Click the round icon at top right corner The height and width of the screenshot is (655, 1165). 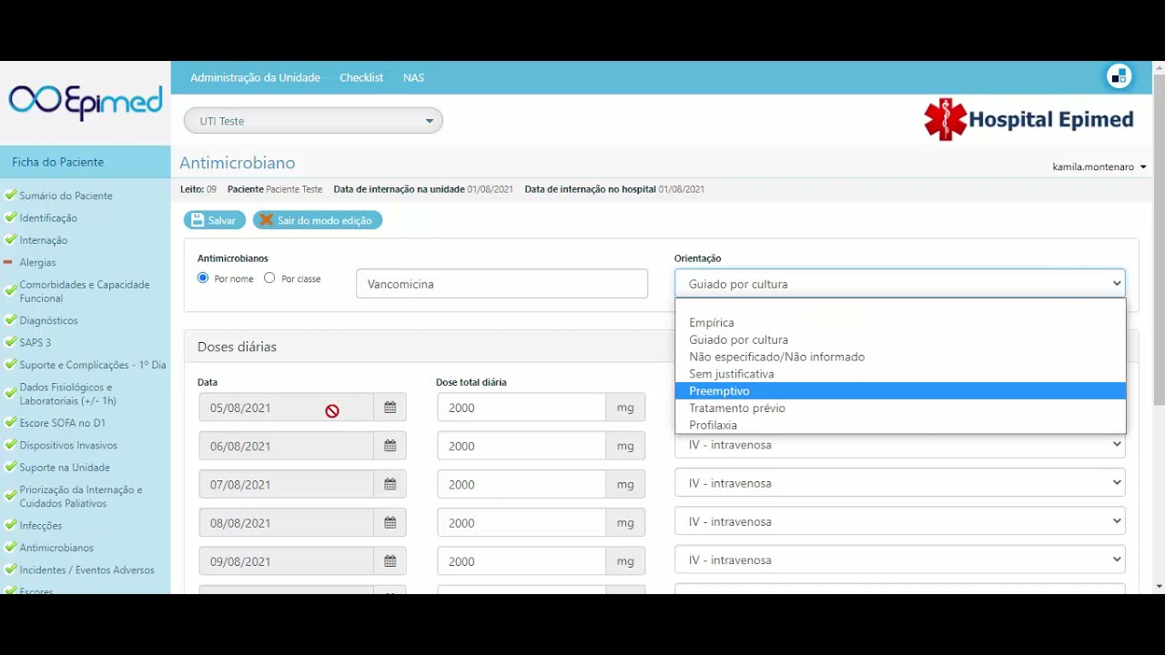click(x=1119, y=77)
